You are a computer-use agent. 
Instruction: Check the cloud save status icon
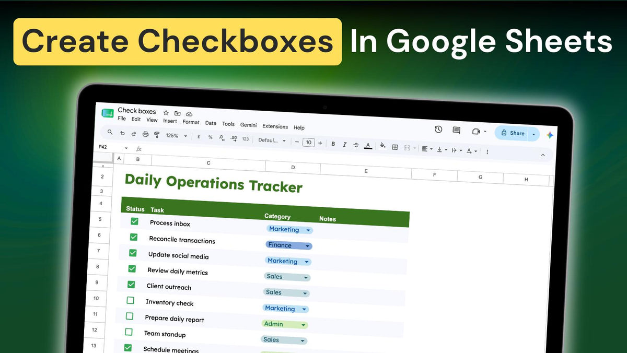coord(189,114)
